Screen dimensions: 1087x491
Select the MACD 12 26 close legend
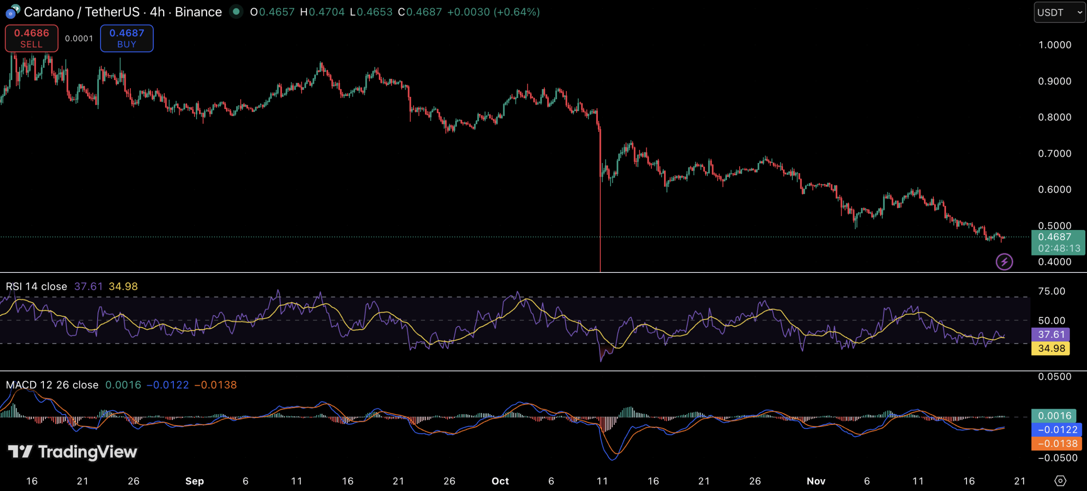(52, 385)
